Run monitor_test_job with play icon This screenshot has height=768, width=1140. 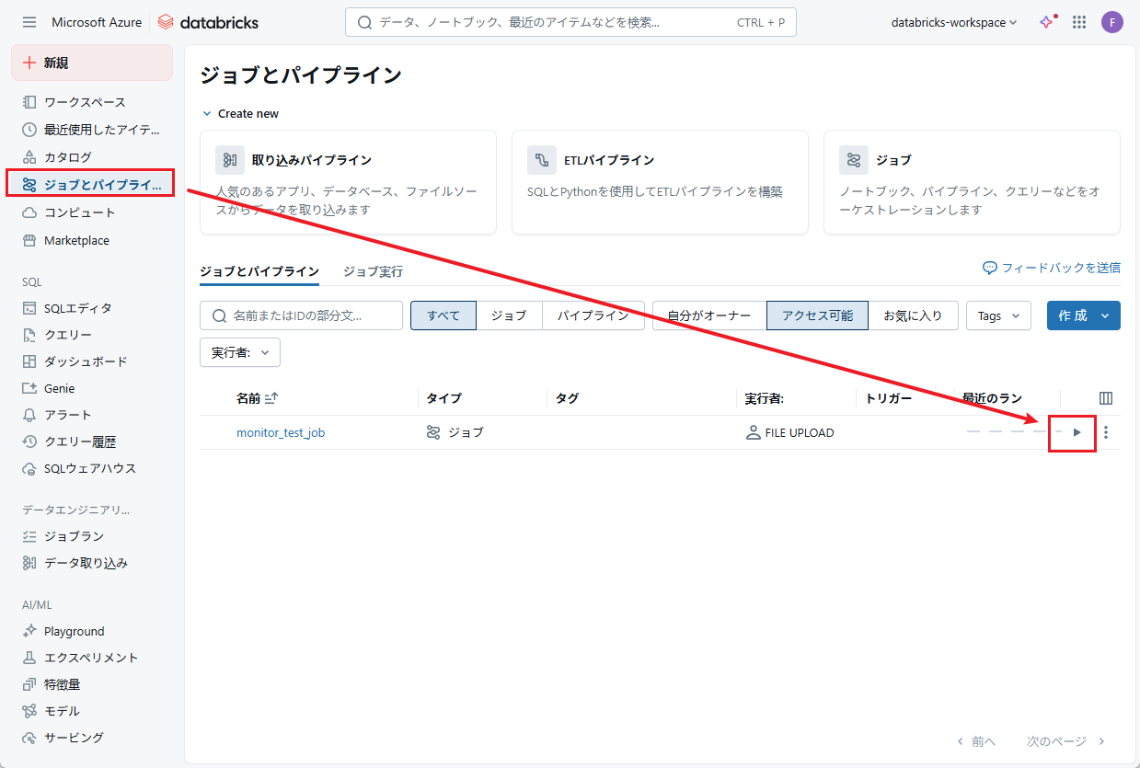tap(1077, 432)
